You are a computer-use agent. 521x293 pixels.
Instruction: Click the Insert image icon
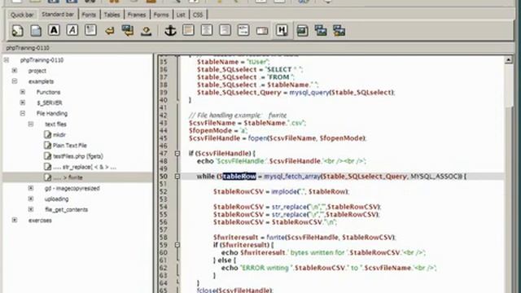click(302, 31)
